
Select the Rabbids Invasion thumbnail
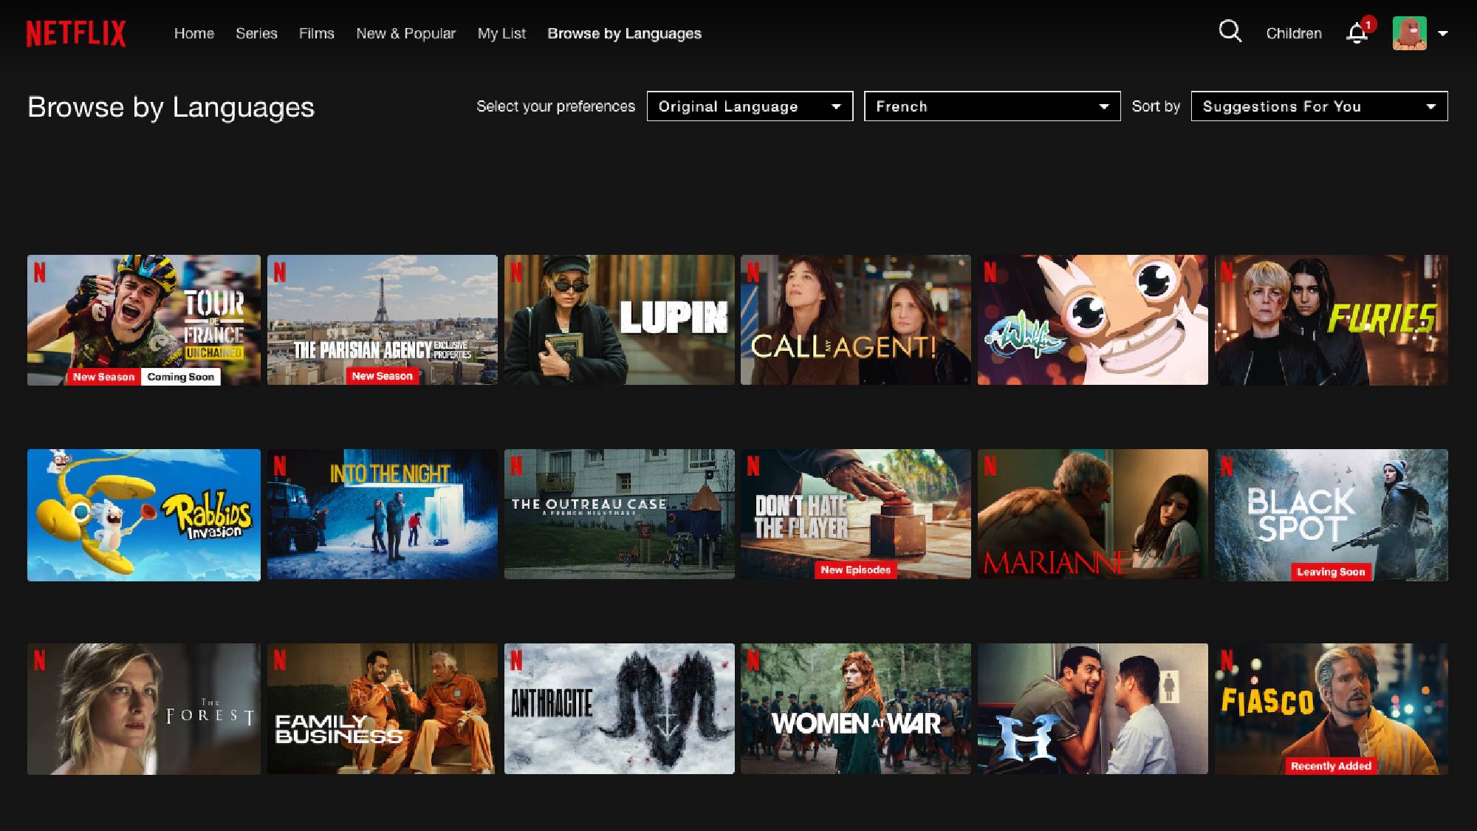pos(143,515)
